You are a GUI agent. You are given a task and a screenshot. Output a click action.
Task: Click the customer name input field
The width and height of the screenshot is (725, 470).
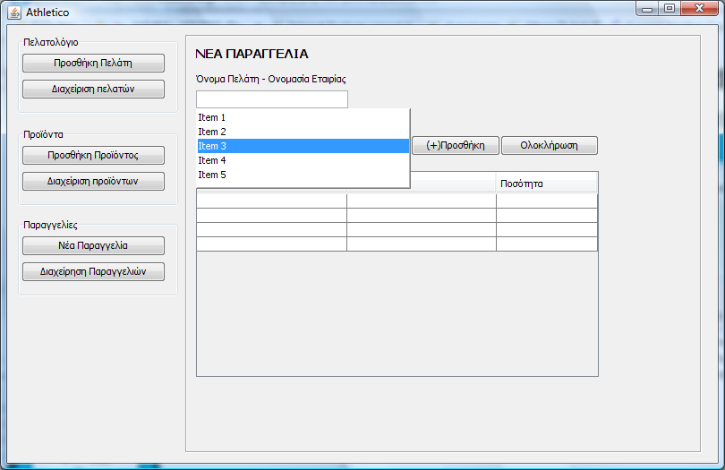[x=272, y=99]
